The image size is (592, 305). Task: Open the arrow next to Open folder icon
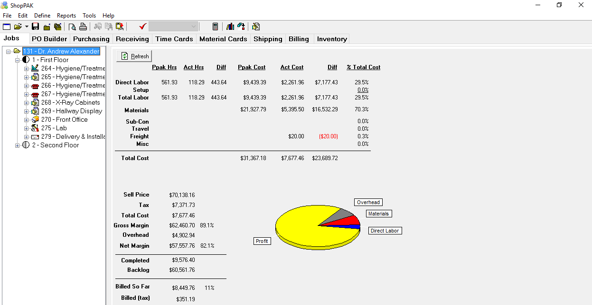(x=27, y=27)
